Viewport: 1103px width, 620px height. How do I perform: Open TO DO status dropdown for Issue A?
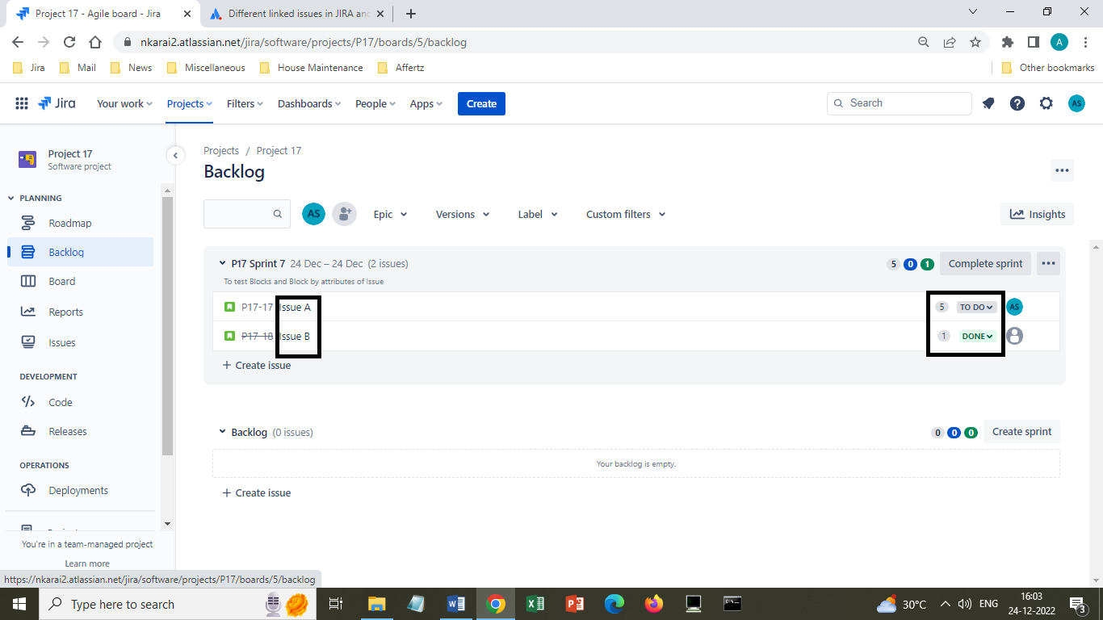[x=976, y=307]
